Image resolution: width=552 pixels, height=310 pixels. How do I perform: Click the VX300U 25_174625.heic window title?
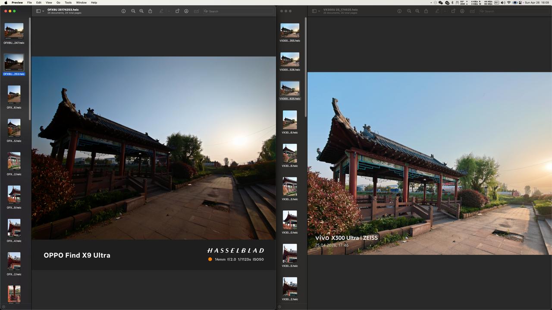(x=341, y=9)
